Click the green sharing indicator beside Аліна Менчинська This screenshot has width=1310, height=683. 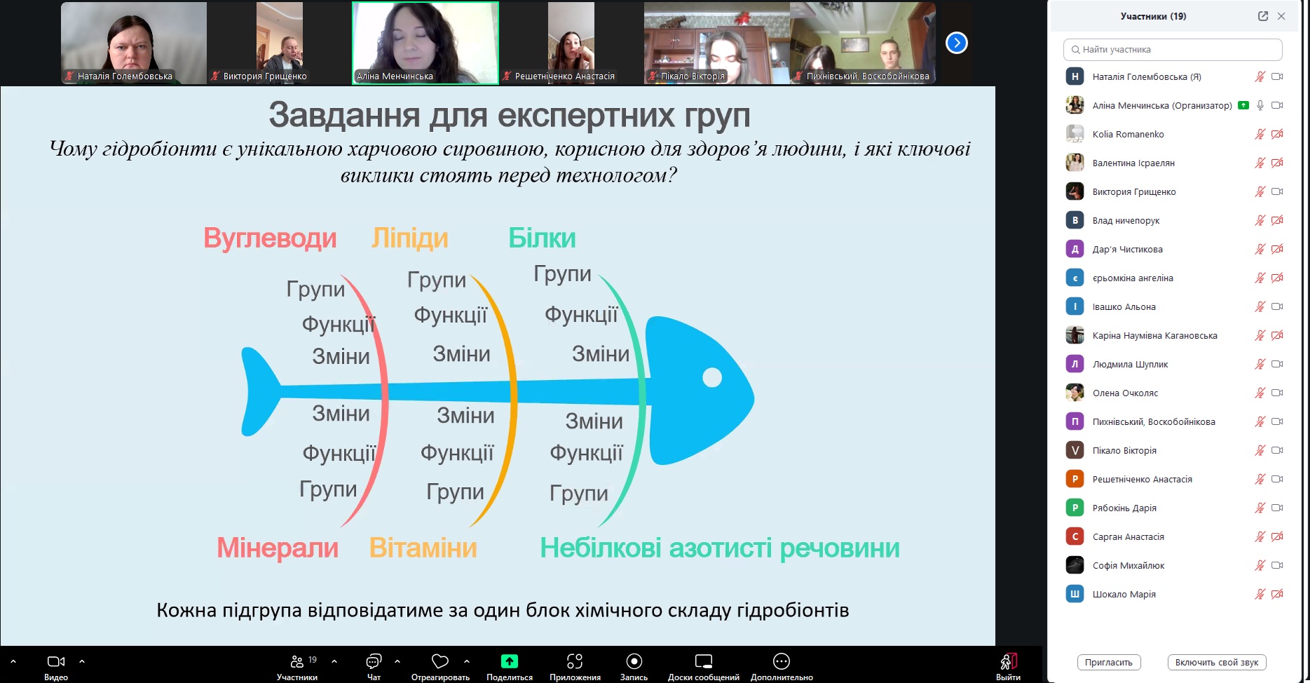pyautogui.click(x=1243, y=105)
